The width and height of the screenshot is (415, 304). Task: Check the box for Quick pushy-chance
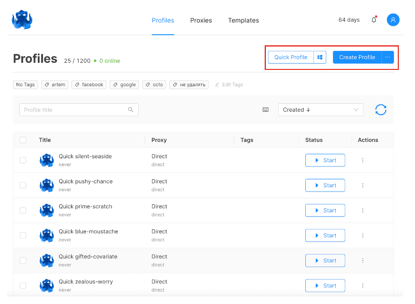[x=23, y=185]
